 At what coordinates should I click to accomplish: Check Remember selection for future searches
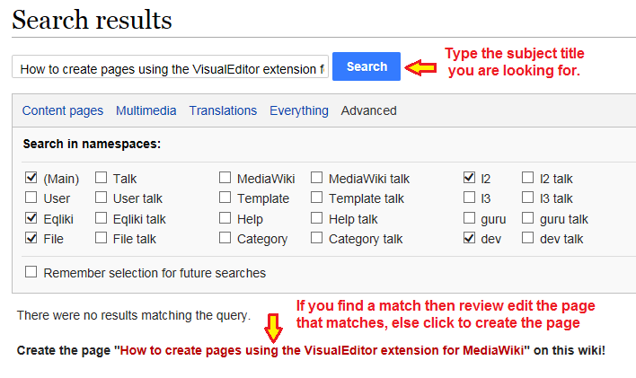31,272
